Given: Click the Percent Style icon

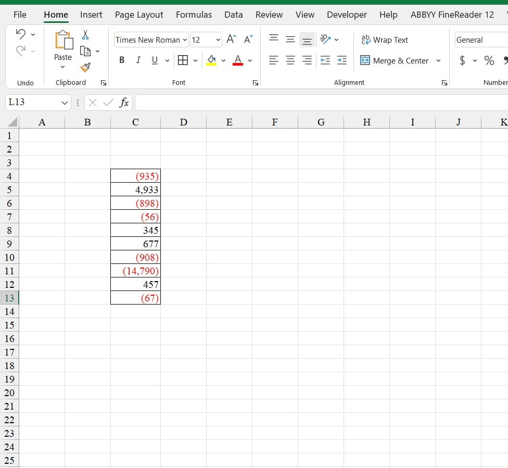Looking at the screenshot, I should (x=489, y=60).
